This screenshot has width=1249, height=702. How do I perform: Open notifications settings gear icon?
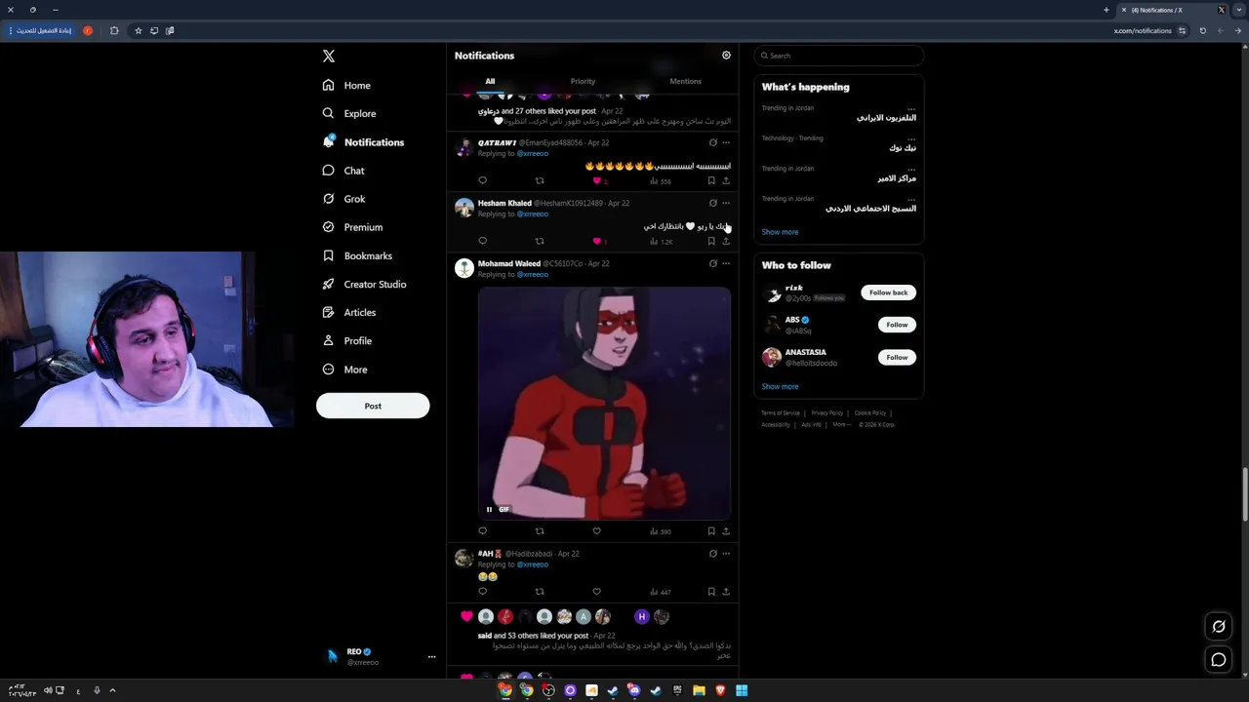pyautogui.click(x=726, y=56)
